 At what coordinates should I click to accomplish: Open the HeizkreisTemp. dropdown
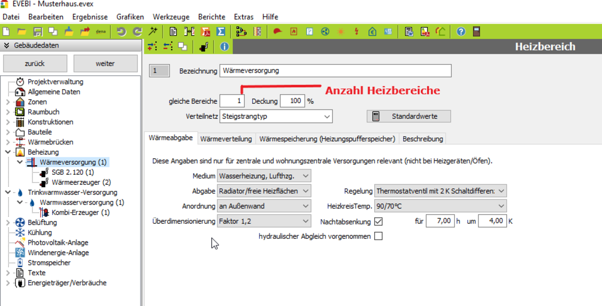tap(440, 206)
